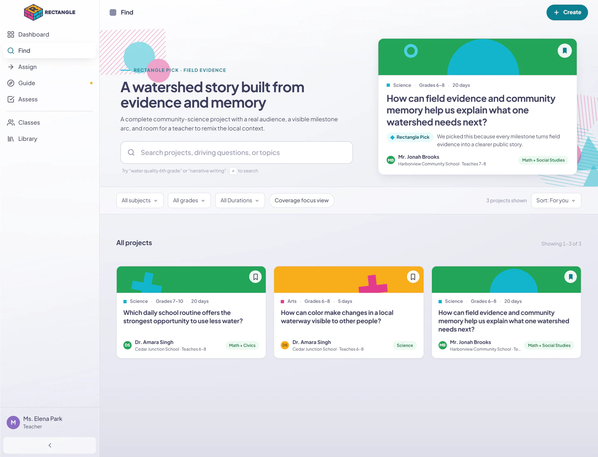The height and width of the screenshot is (457, 598).
Task: Toggle bookmark on Jonah Brooks grid card
Action: (x=571, y=277)
